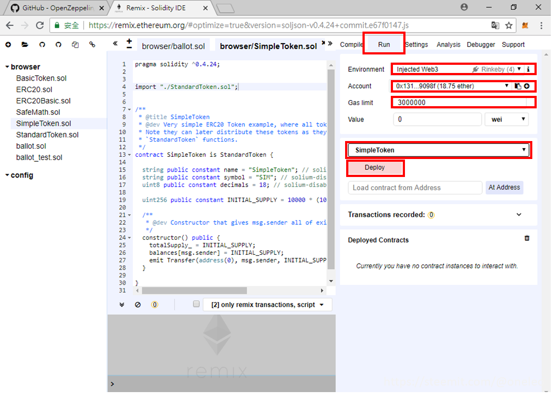Copy all files to another instance icon

(x=75, y=45)
